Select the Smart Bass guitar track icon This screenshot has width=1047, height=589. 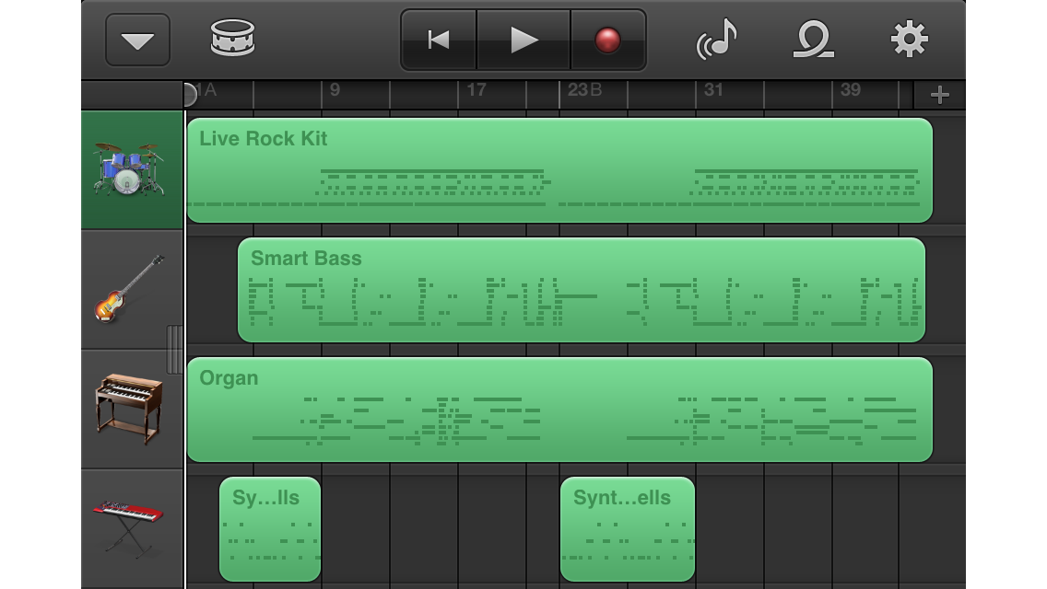point(132,290)
